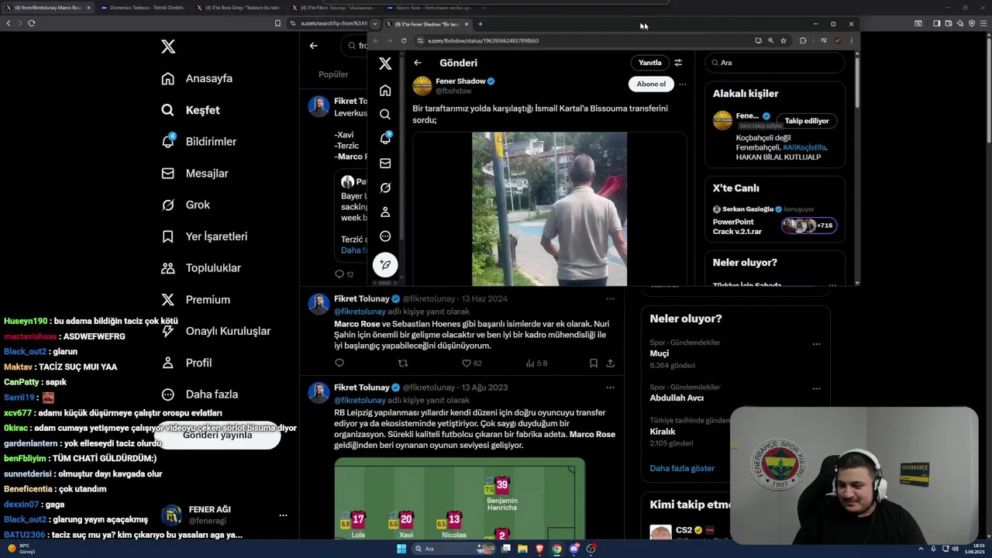Image resolution: width=992 pixels, height=558 pixels.
Task: Click the Abone ol button
Action: (x=651, y=84)
